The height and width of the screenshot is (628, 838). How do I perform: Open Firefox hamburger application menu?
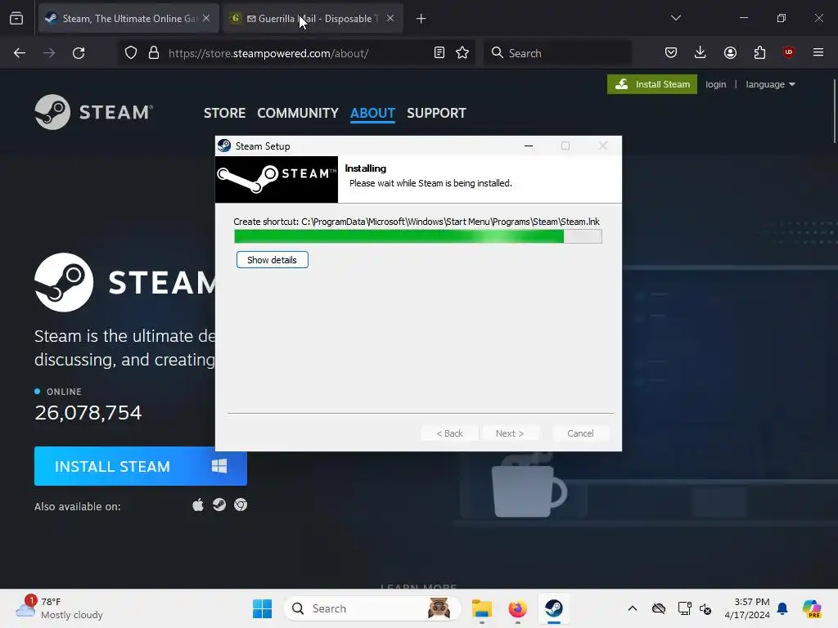[x=818, y=52]
